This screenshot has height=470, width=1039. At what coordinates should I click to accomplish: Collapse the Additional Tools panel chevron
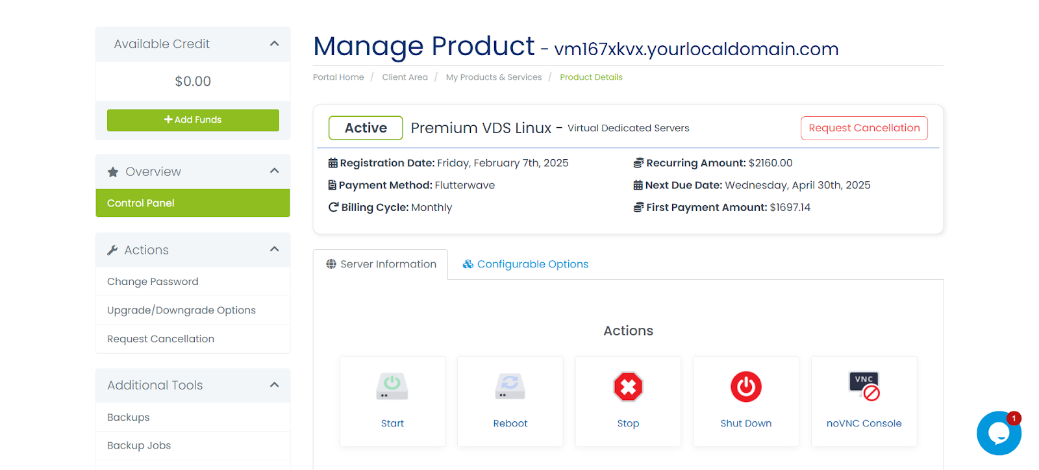coord(275,385)
